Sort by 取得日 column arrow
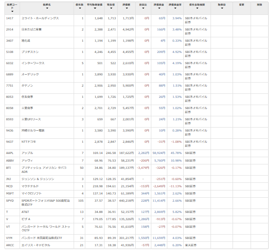The image size is (273, 251). (x=222, y=8)
